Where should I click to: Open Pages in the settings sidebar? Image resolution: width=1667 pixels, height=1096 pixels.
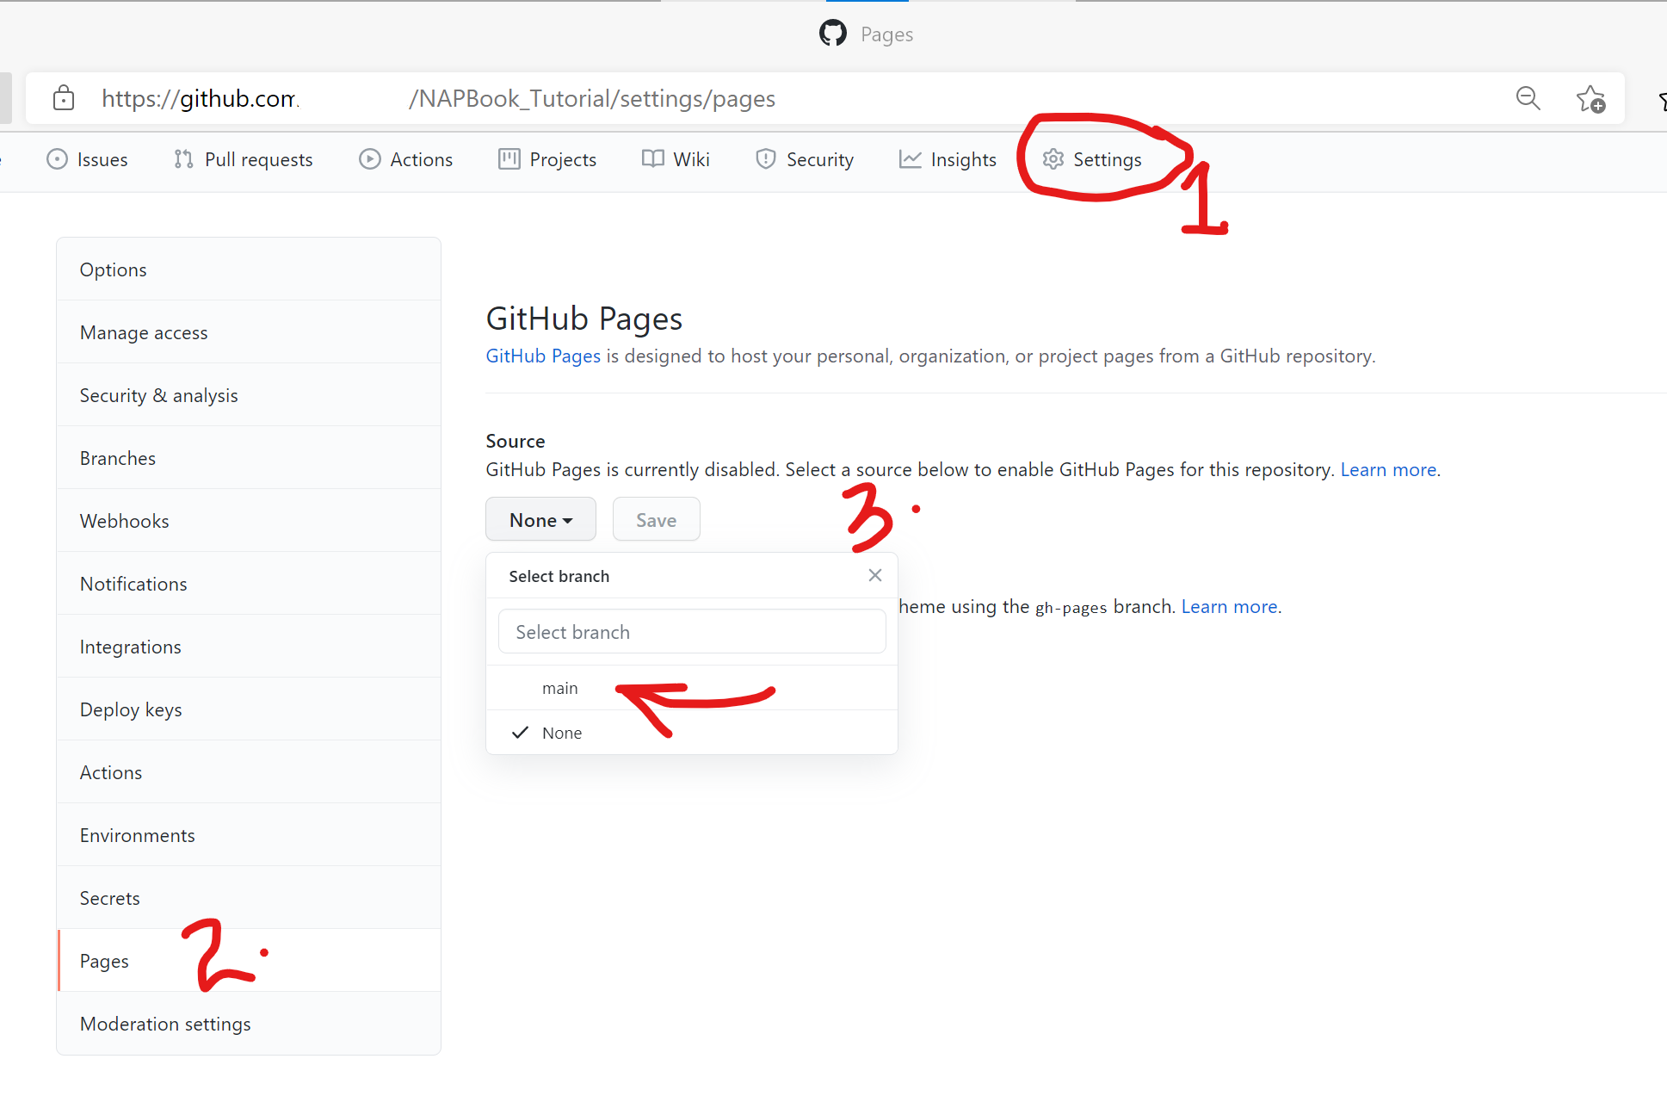pyautogui.click(x=103, y=961)
